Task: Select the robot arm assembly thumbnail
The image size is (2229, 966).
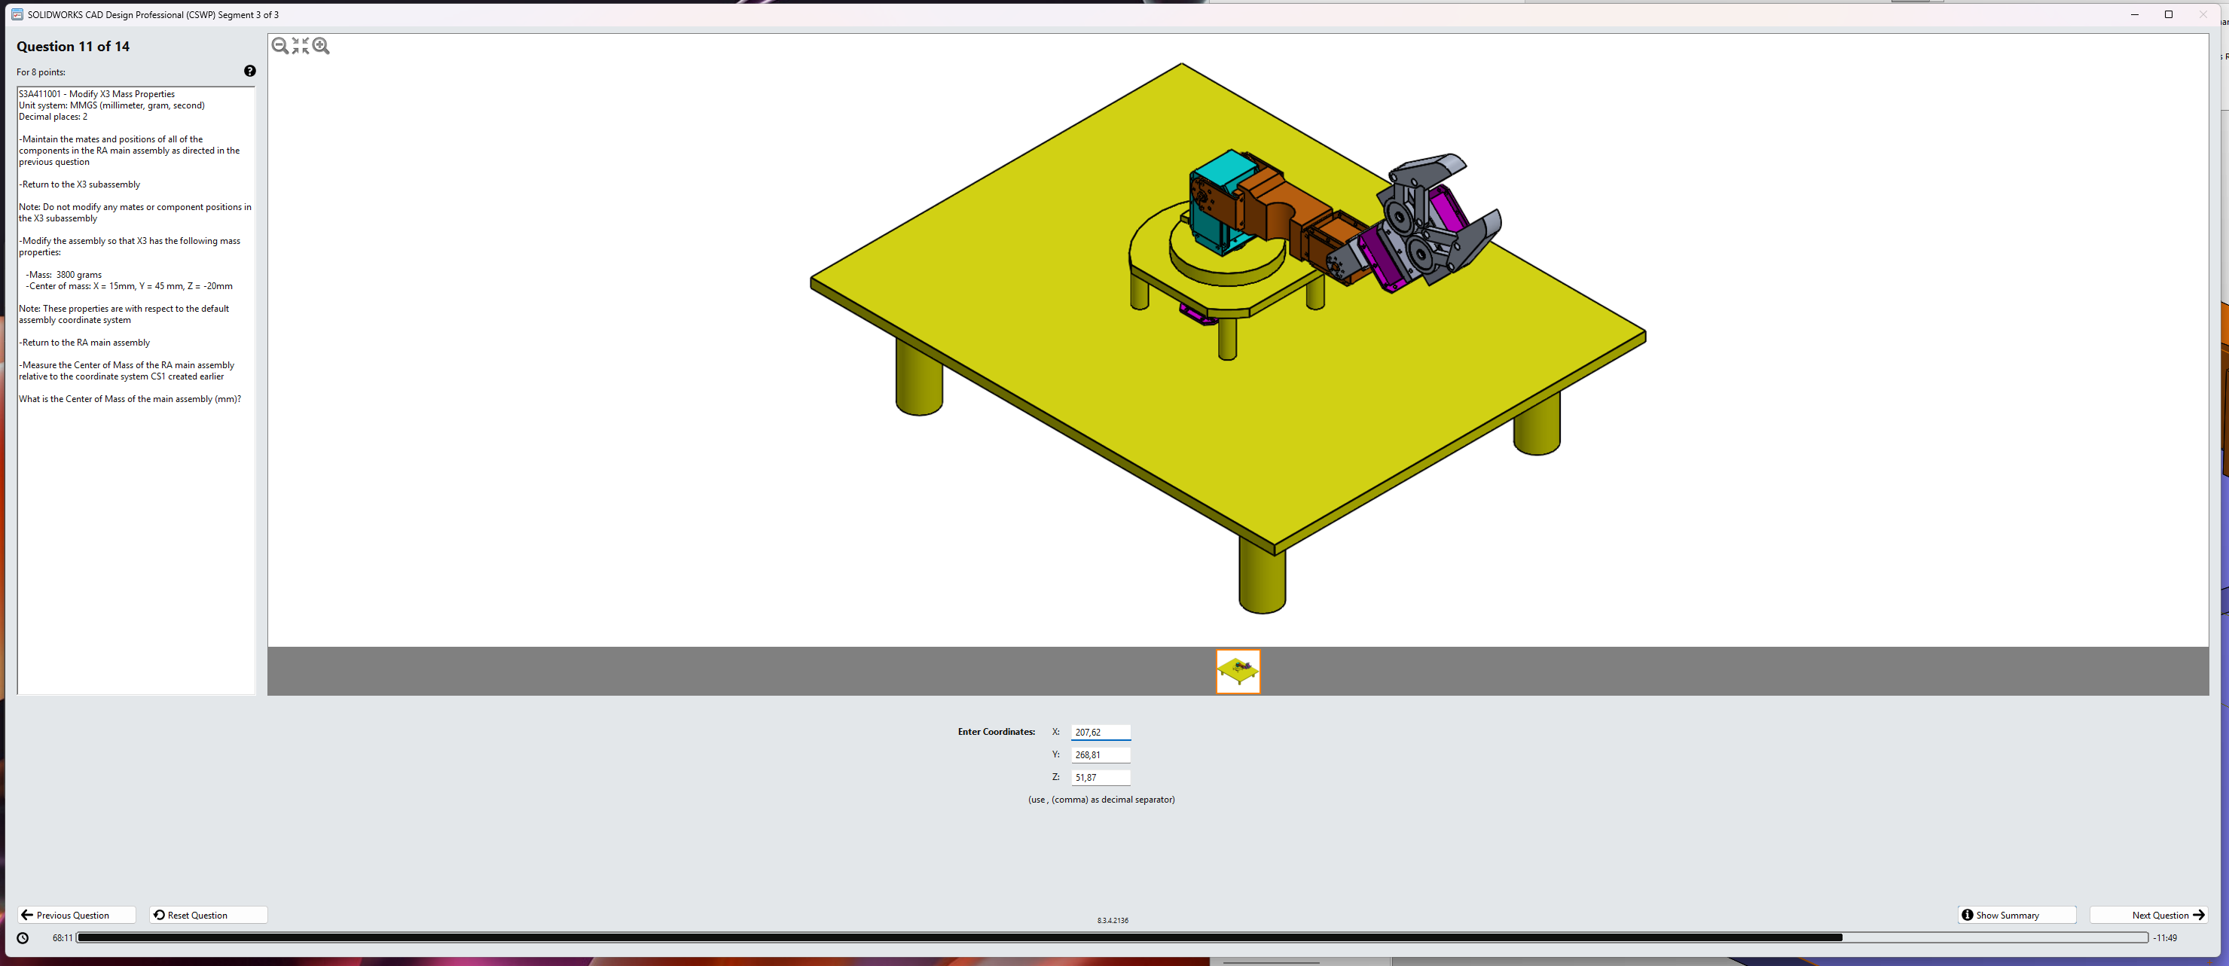Action: coord(1238,671)
